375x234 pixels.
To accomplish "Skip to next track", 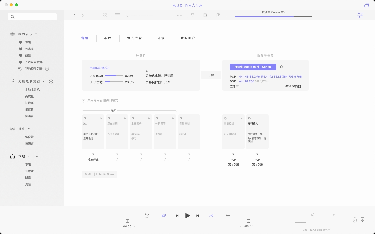I will pyautogui.click(x=197, y=216).
